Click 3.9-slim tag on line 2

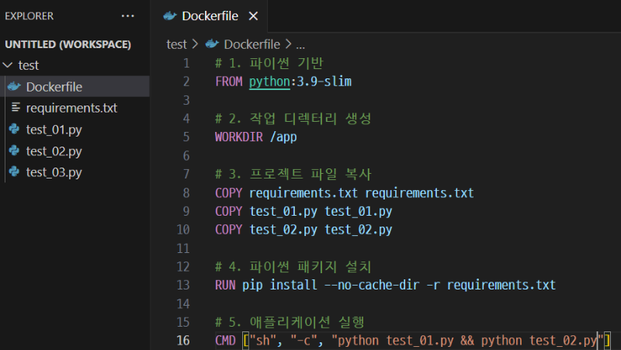(x=324, y=81)
